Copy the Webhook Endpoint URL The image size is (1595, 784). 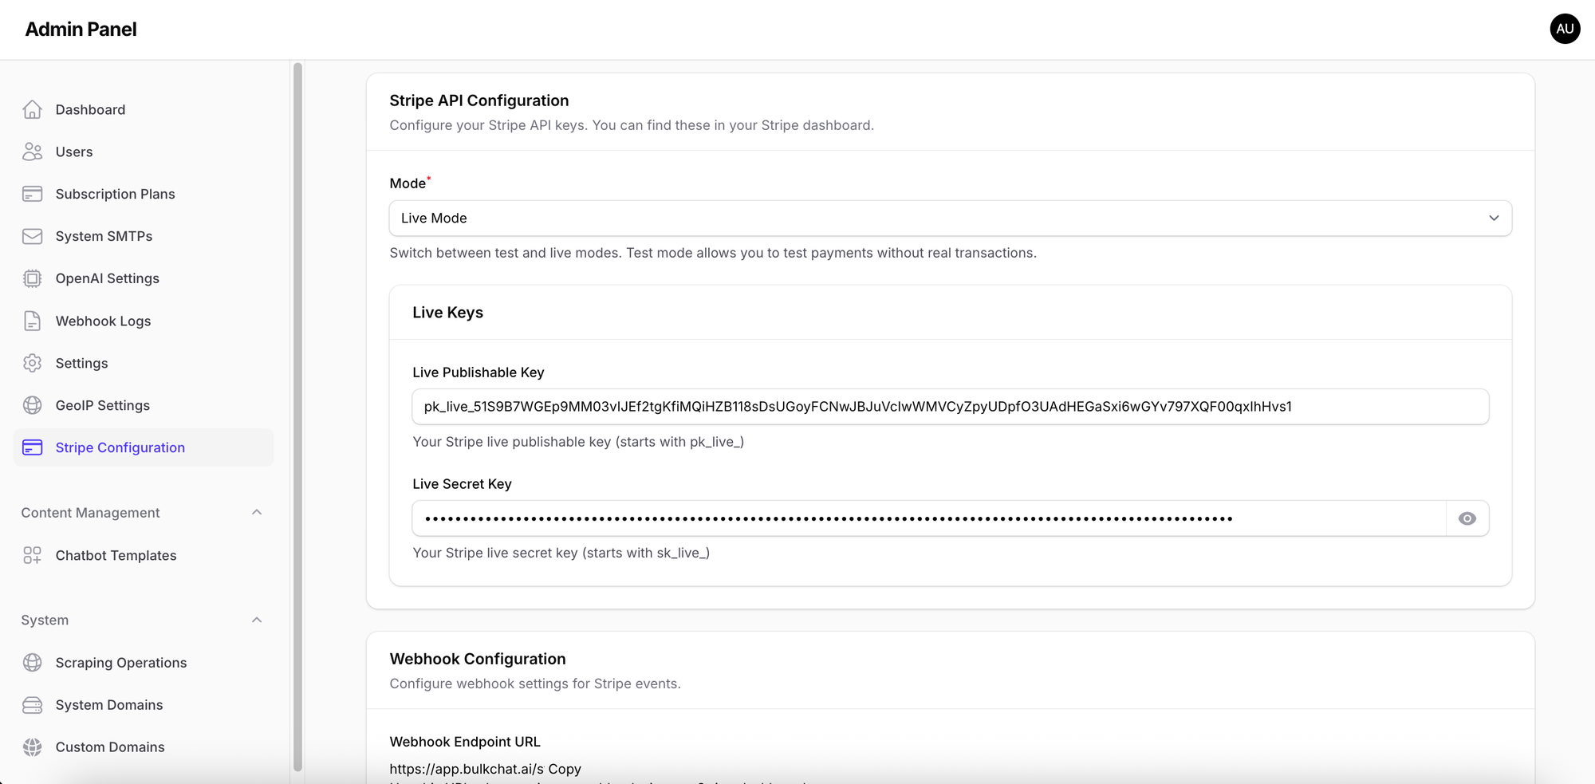[x=565, y=769]
